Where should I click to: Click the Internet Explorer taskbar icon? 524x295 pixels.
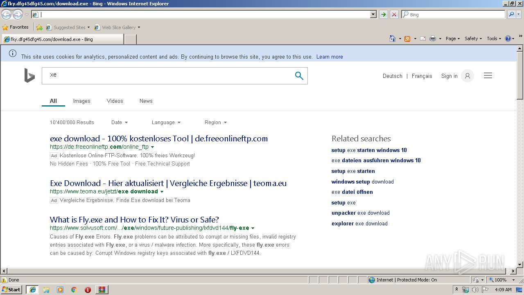[x=33, y=290]
